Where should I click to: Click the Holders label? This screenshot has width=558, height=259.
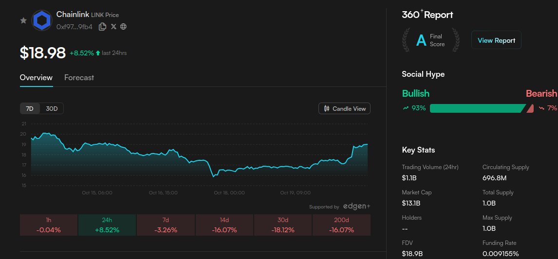coord(412,217)
